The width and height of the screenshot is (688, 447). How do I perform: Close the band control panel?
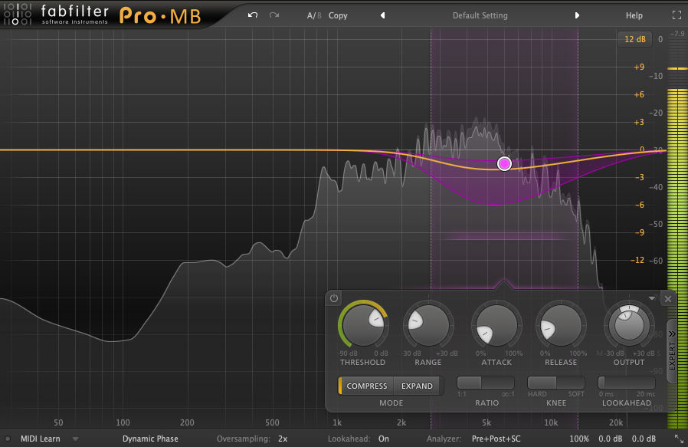668,299
